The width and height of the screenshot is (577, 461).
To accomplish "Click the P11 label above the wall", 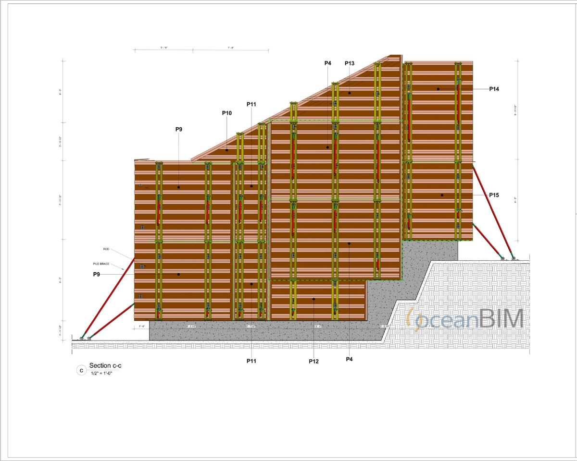I will click(252, 103).
